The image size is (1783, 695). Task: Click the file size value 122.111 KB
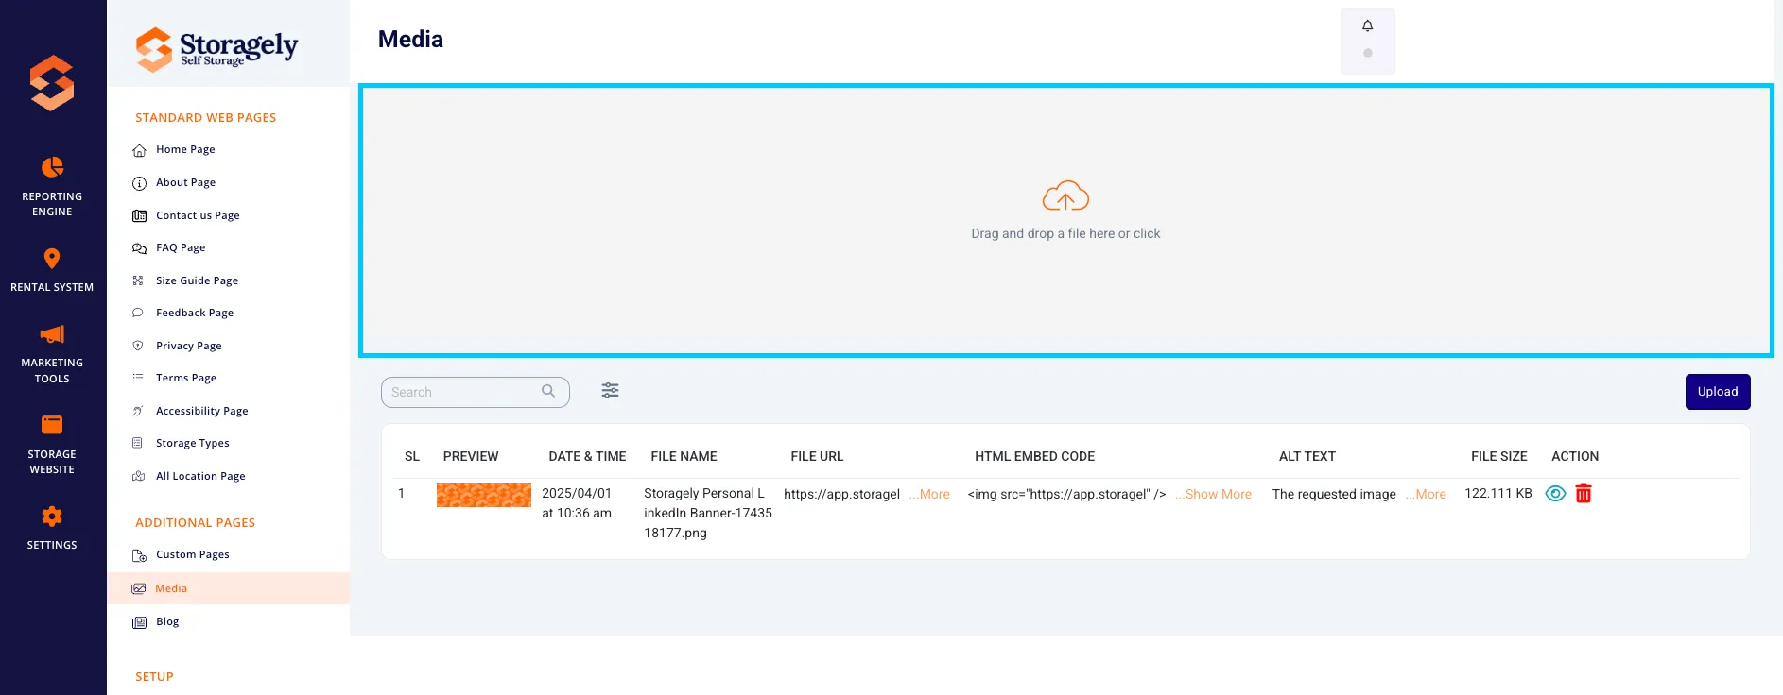tap(1498, 493)
